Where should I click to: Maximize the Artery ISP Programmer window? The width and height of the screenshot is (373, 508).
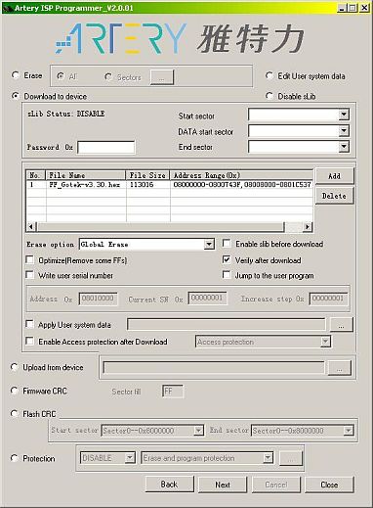(x=352, y=8)
